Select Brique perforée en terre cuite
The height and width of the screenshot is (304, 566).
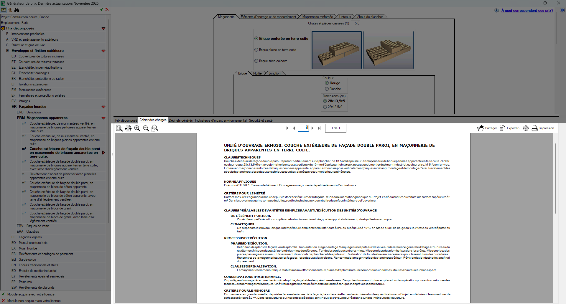pyautogui.click(x=256, y=39)
